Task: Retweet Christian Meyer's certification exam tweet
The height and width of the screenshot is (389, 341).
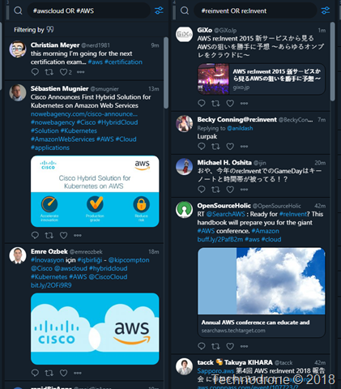Action: (49, 72)
